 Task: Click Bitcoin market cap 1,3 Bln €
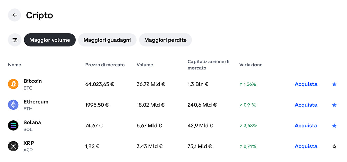[x=198, y=84]
